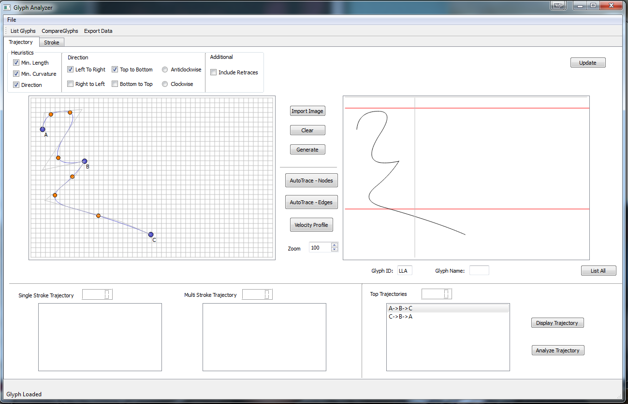The image size is (628, 404).
Task: Click the Glyph Analyzer title bar icon
Action: coord(7,8)
